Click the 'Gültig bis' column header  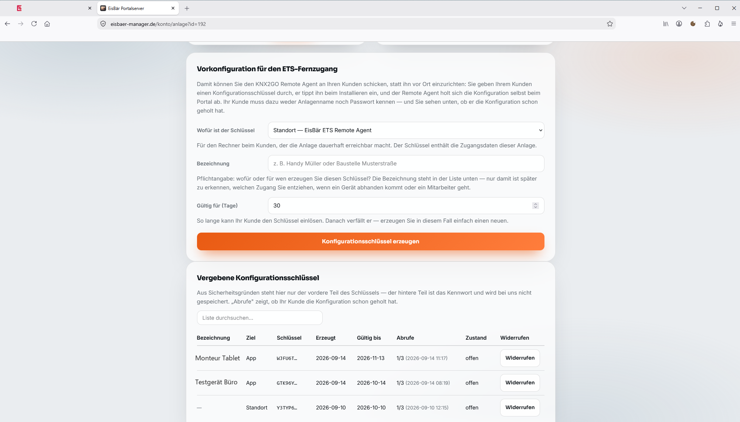click(369, 338)
